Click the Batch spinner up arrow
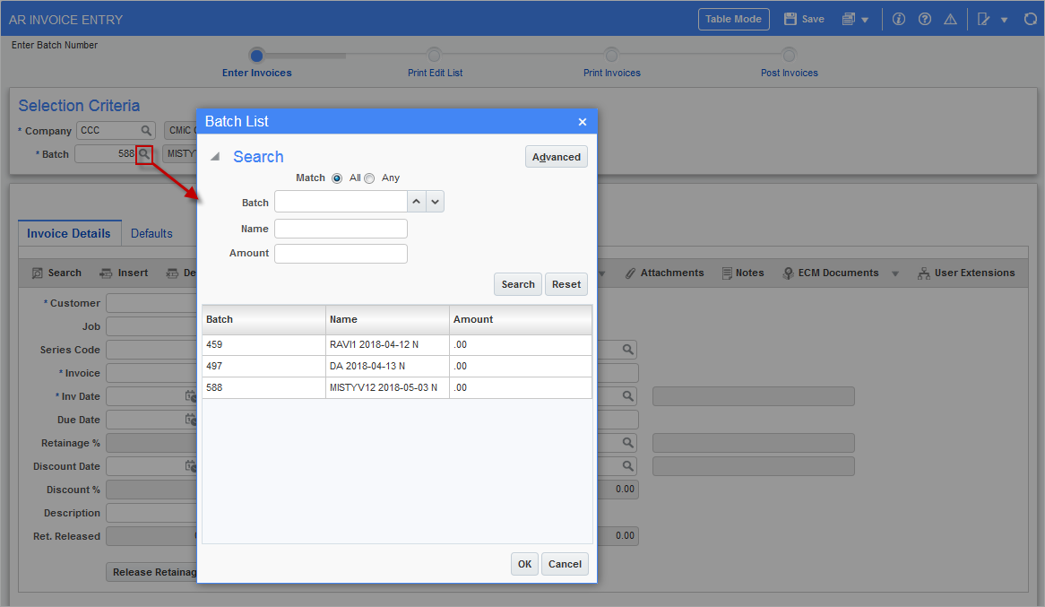Image resolution: width=1045 pixels, height=607 pixels. click(x=417, y=202)
